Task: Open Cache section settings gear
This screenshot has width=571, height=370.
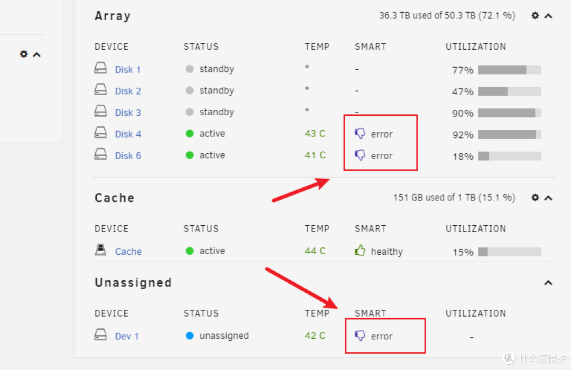Action: pyautogui.click(x=535, y=198)
